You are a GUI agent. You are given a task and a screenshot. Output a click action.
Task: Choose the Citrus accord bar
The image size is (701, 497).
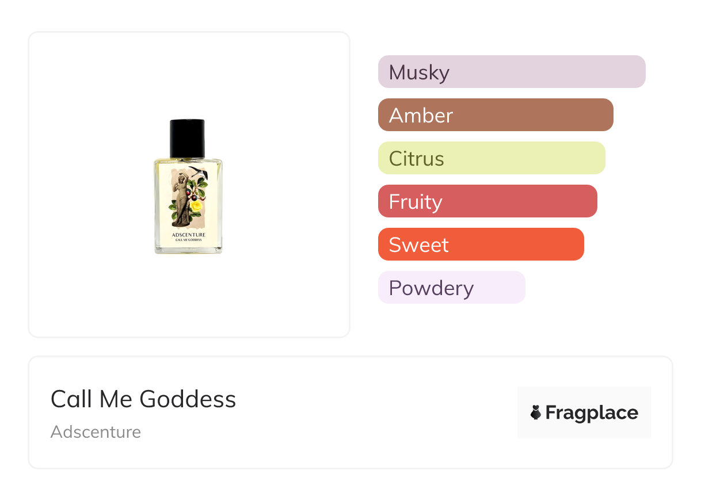pos(491,158)
